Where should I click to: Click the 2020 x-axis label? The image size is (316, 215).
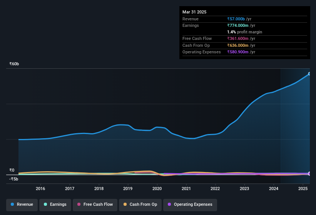tap(157, 189)
